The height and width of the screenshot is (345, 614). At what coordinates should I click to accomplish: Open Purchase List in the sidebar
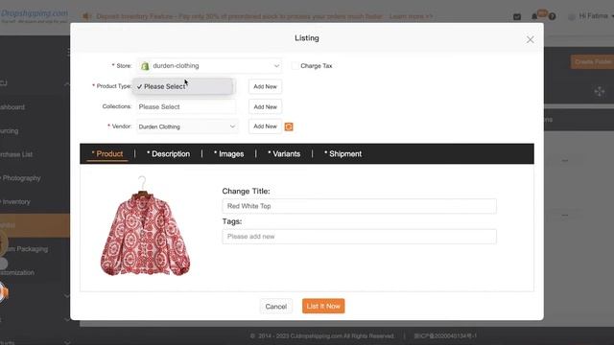tap(16, 154)
